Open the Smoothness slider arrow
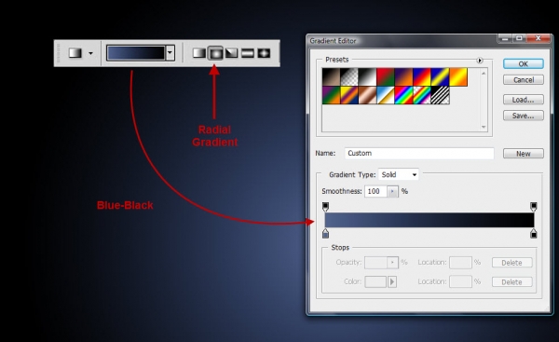This screenshot has width=559, height=342. tap(392, 192)
